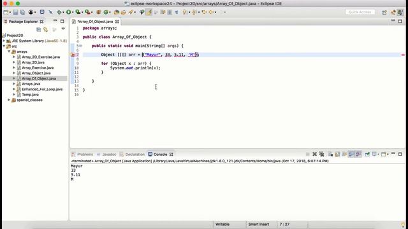Image resolution: width=408 pixels, height=229 pixels.
Task: Click Collapse All in Package Explorer
Action: (x=38, y=30)
